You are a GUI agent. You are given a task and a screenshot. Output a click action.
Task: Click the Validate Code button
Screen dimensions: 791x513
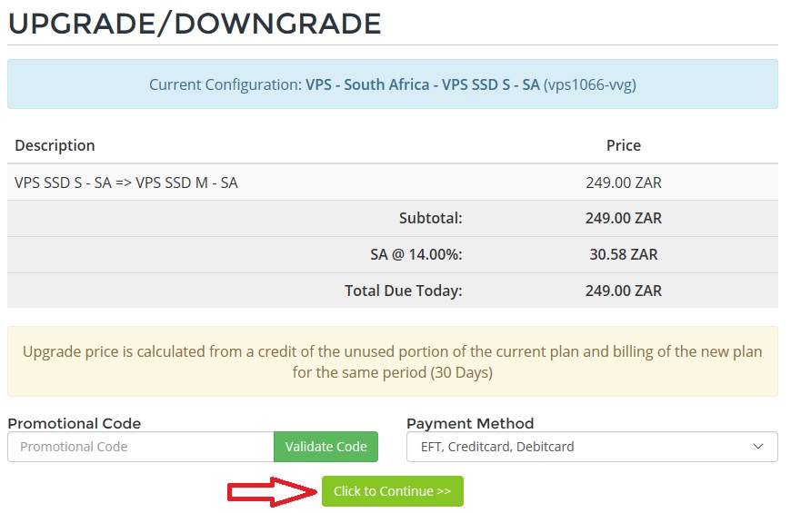(x=325, y=447)
